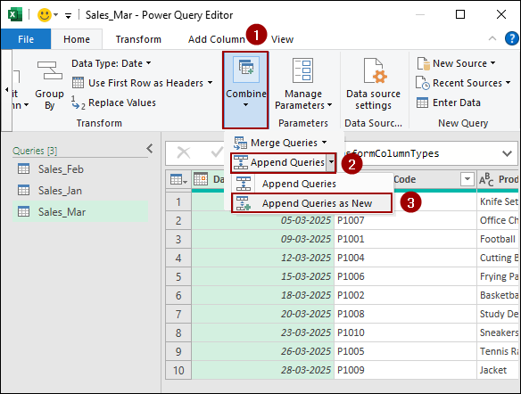The width and height of the screenshot is (521, 394).
Task: Expand the New Source dropdown arrow
Action: coord(492,62)
